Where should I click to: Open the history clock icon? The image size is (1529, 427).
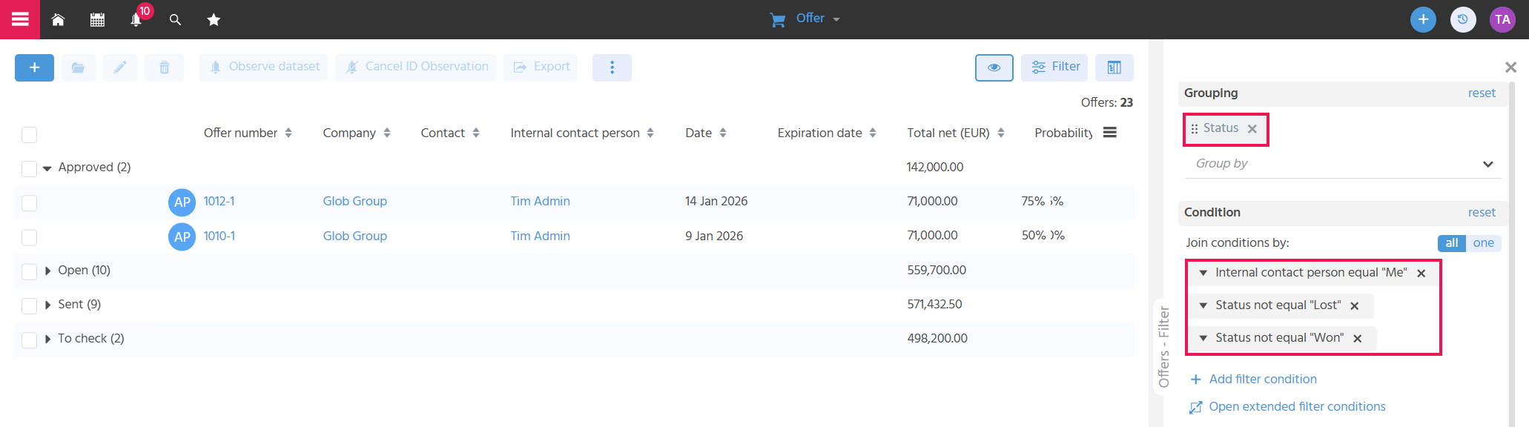tap(1463, 19)
